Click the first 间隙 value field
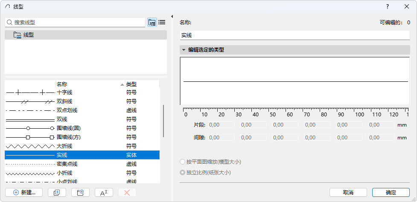The image size is (417, 202). coord(221,138)
